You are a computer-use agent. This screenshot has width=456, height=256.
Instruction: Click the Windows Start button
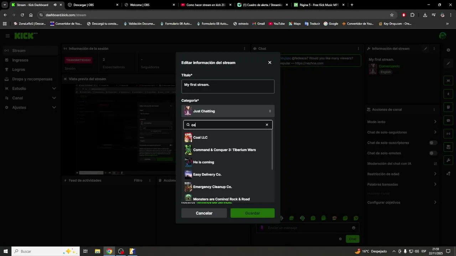(5, 251)
